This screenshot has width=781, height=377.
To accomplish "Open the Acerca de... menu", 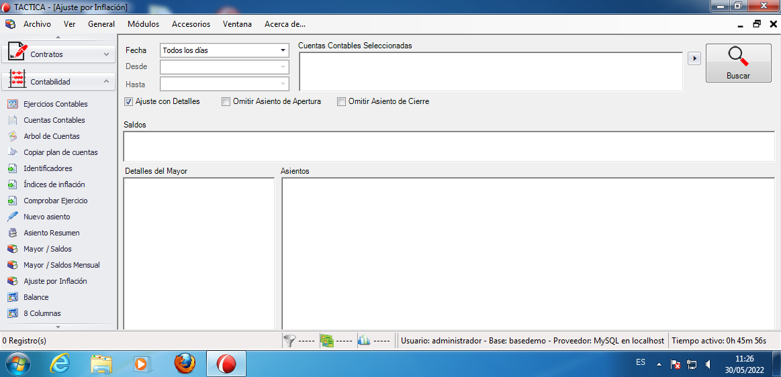I will click(285, 24).
